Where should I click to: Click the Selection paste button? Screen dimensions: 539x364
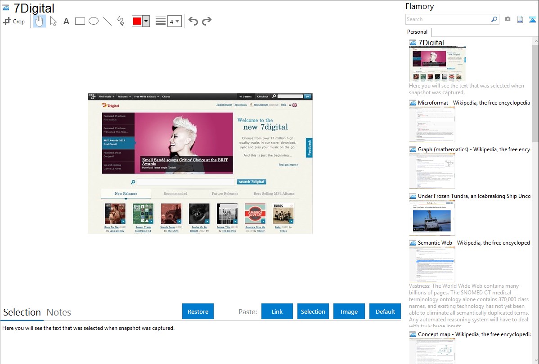pyautogui.click(x=313, y=311)
